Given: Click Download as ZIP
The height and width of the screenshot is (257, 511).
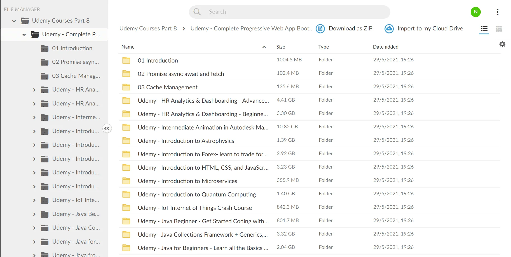Looking at the screenshot, I should (x=350, y=28).
